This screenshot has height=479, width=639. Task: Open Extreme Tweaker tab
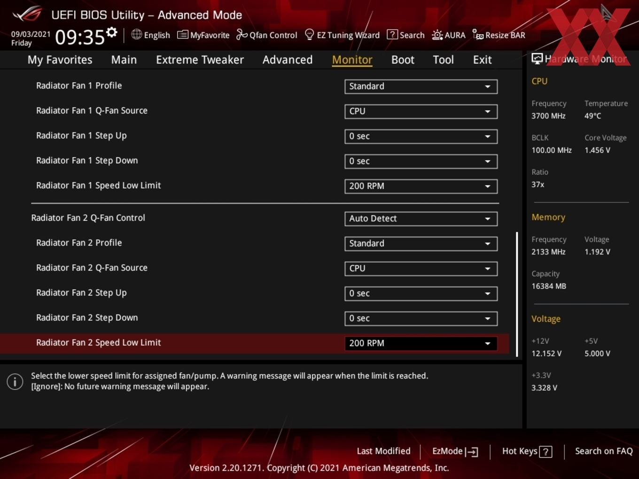pyautogui.click(x=200, y=60)
